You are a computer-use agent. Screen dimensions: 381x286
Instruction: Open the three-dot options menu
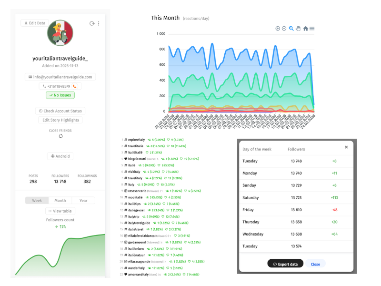click(x=98, y=23)
